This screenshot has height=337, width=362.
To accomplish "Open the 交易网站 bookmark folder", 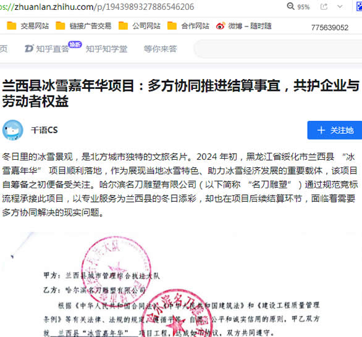I will [x=28, y=26].
